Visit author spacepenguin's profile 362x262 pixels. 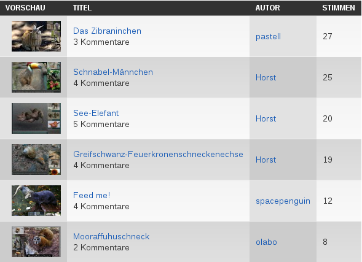[283, 201]
